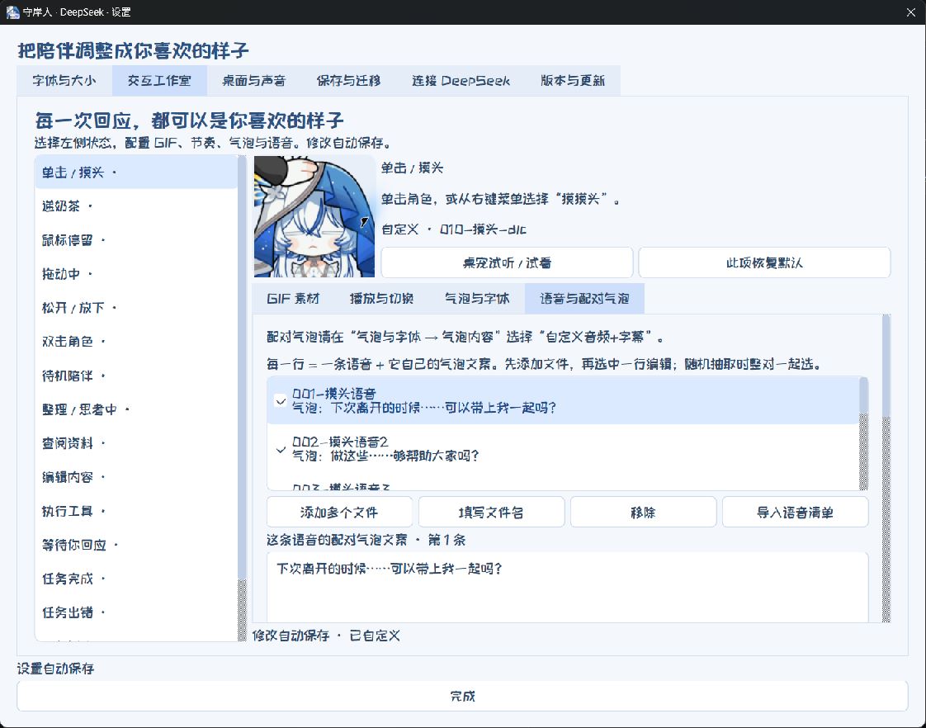Viewport: 926px width, 728px height.
Task: Click the 设置自动保存 label
Action: tap(55, 669)
